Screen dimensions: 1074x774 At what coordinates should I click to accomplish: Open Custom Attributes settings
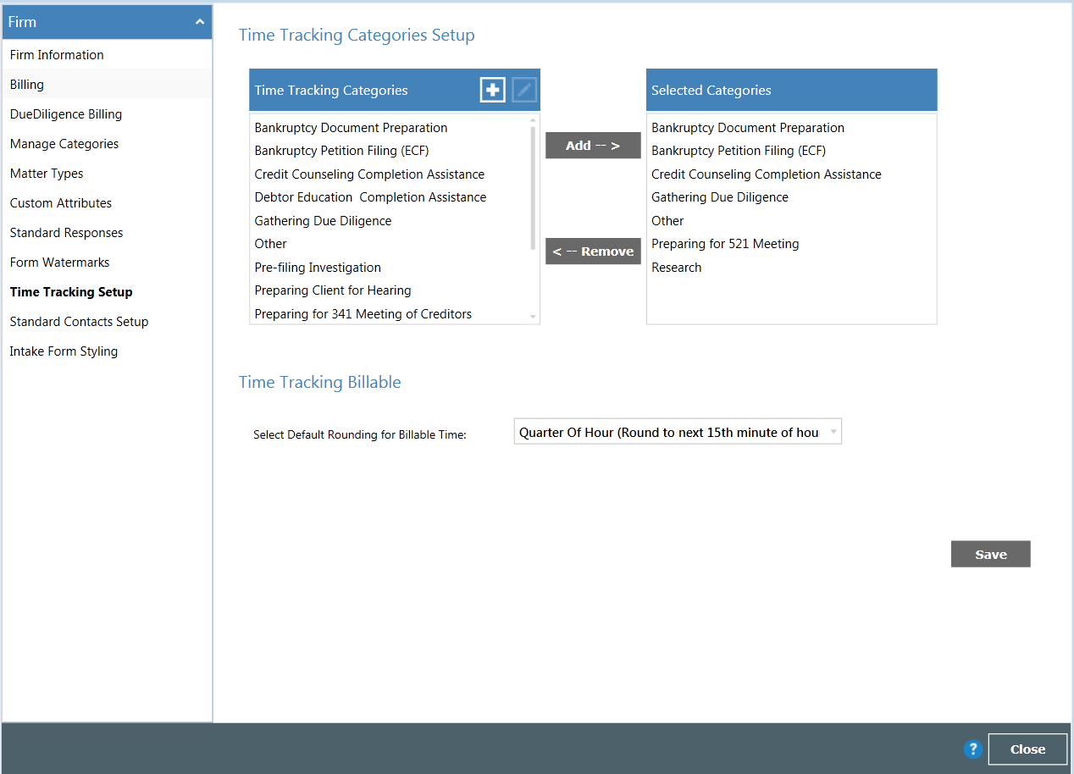pos(60,202)
